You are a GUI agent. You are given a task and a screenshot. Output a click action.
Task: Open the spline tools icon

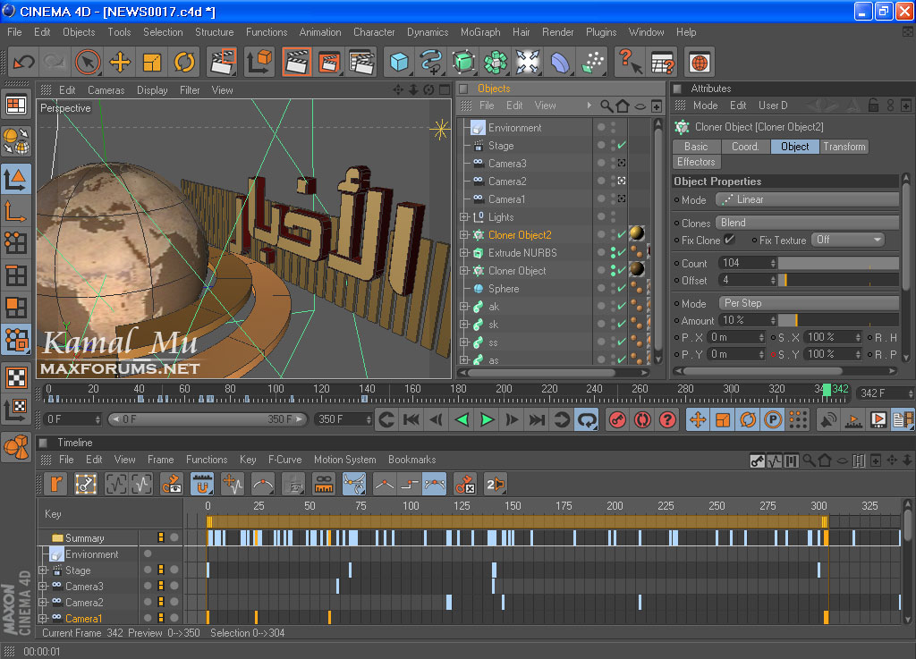click(x=431, y=62)
